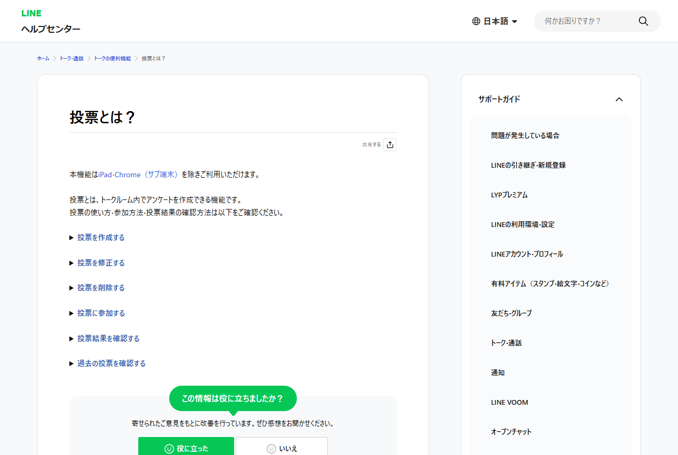This screenshot has height=455, width=678.
Task: Expand 過去の投票を確認する section
Action: 111,363
